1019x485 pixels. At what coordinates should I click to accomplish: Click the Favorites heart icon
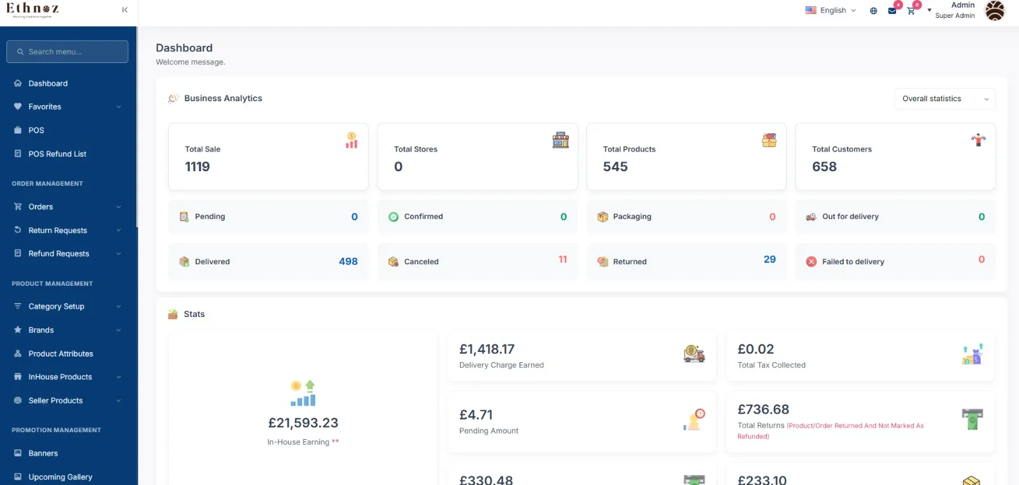coord(18,106)
